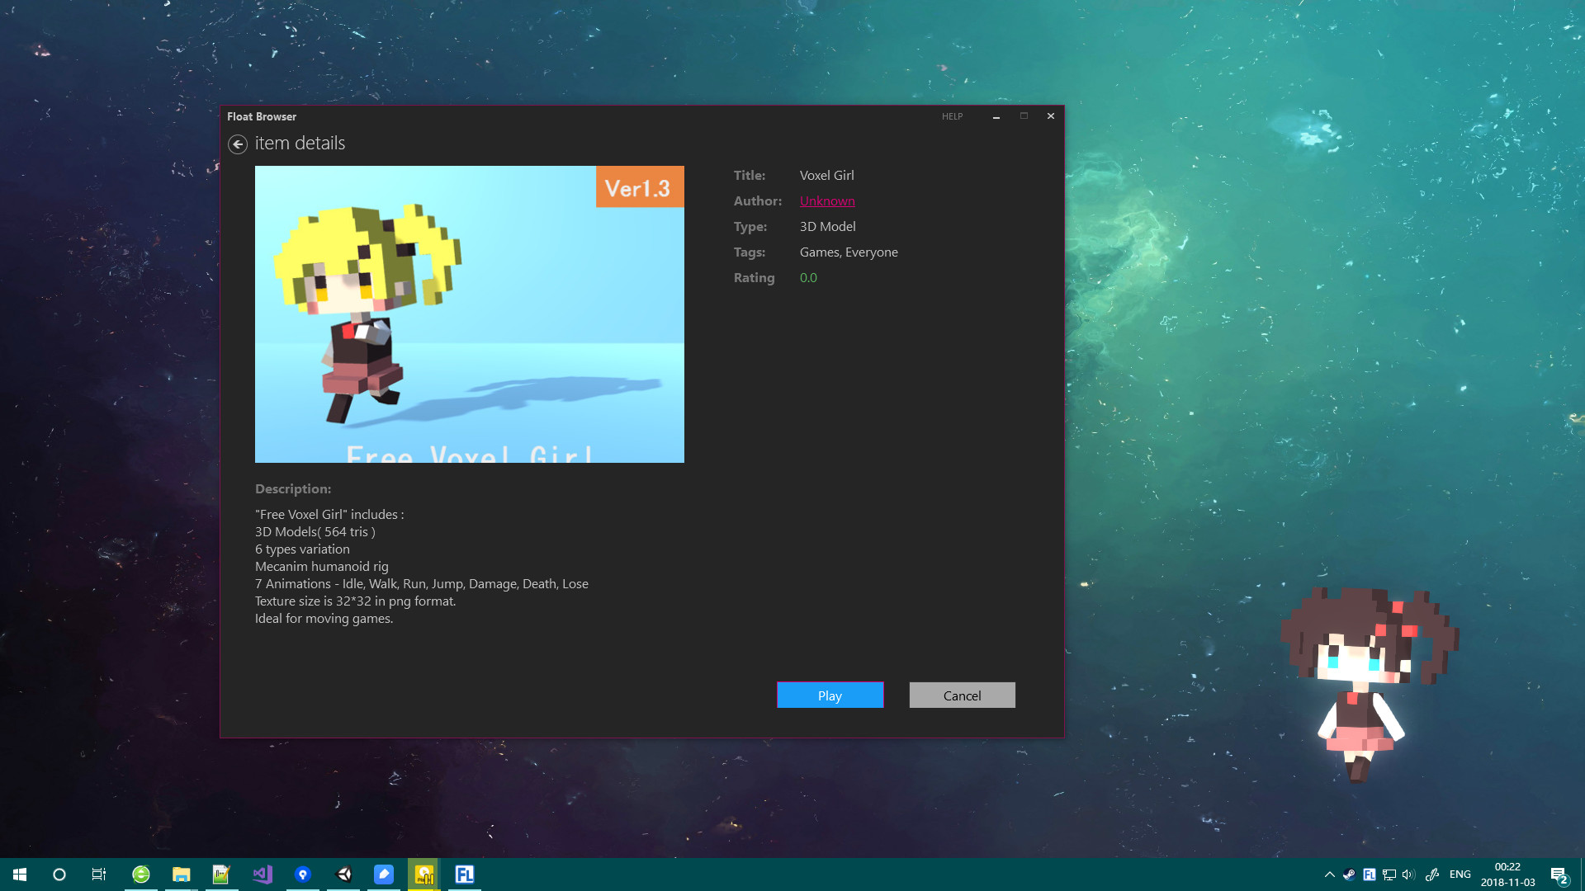Open the green browser taskbar icon
The image size is (1585, 891).
pos(141,874)
